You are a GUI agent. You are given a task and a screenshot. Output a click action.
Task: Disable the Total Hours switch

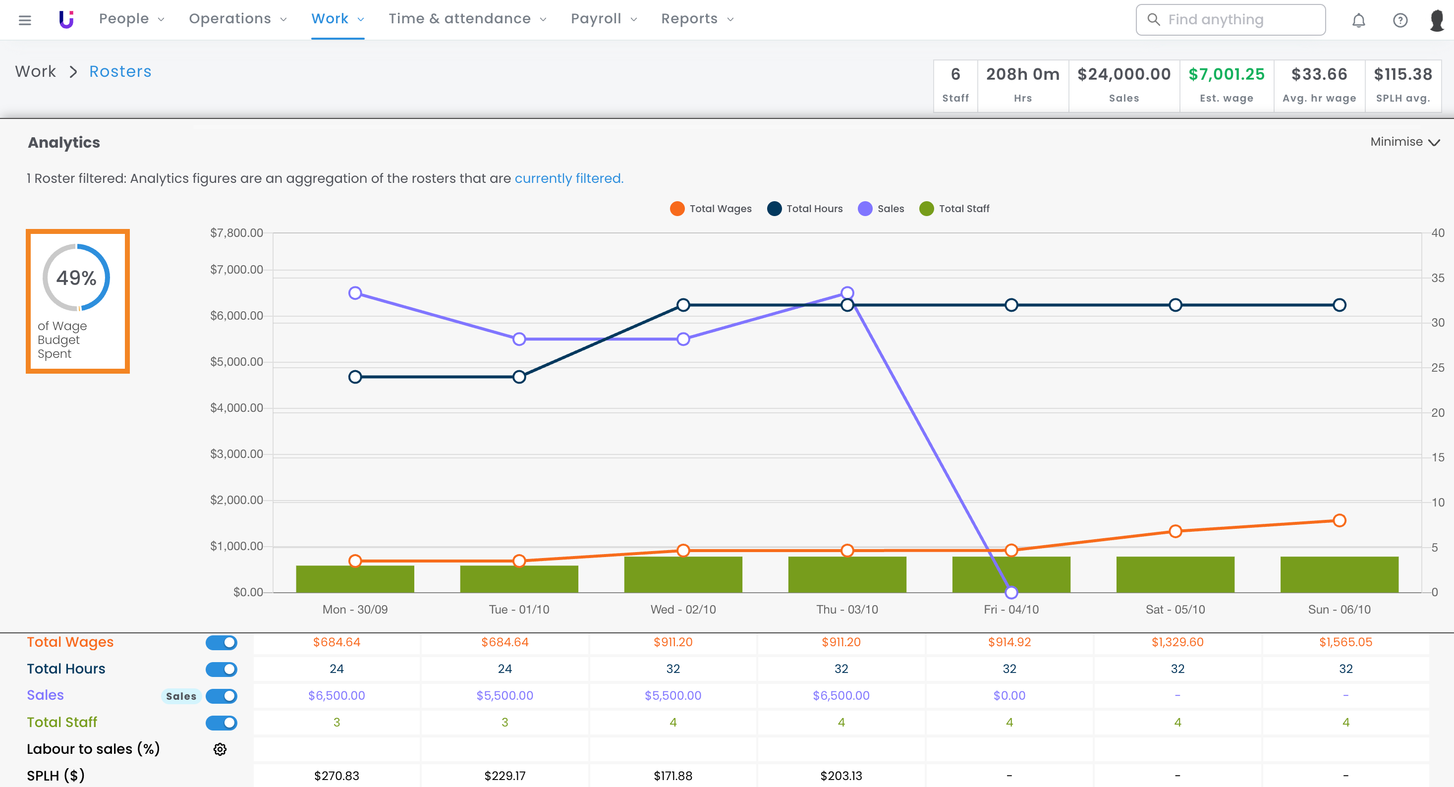(x=221, y=669)
